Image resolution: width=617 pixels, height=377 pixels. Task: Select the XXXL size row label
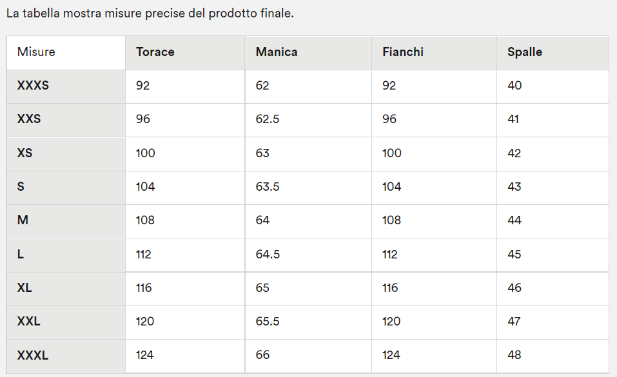pos(66,356)
